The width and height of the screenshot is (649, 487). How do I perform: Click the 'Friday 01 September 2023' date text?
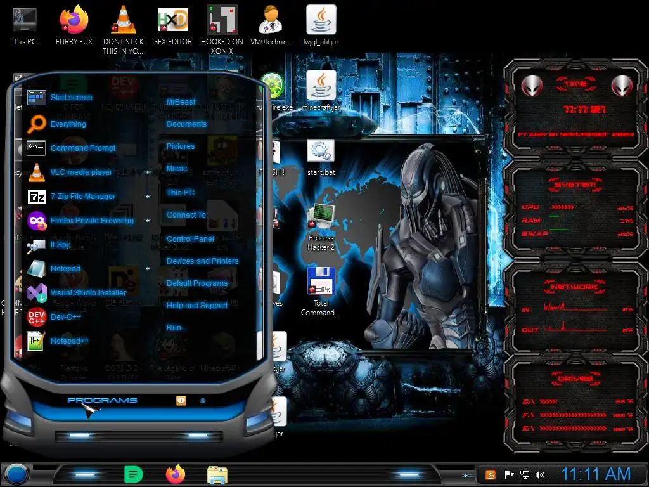coord(575,134)
